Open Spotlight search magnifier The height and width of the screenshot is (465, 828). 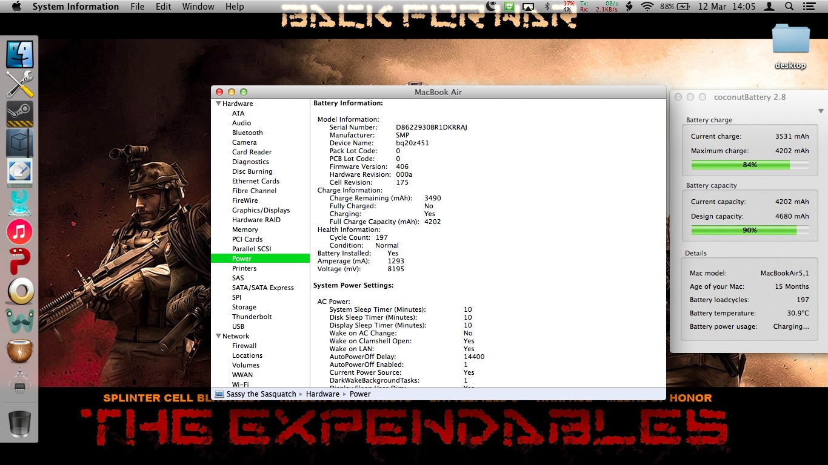pos(789,7)
